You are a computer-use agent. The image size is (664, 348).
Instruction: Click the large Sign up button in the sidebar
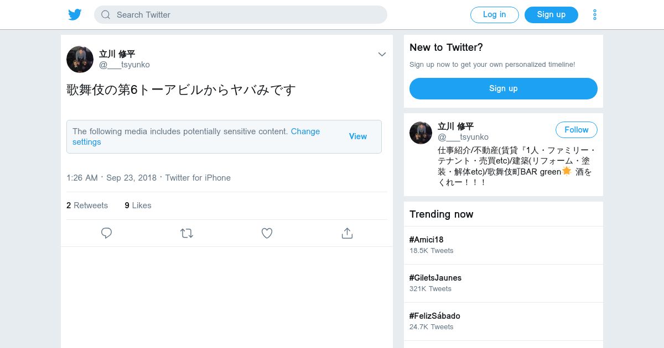[503, 88]
